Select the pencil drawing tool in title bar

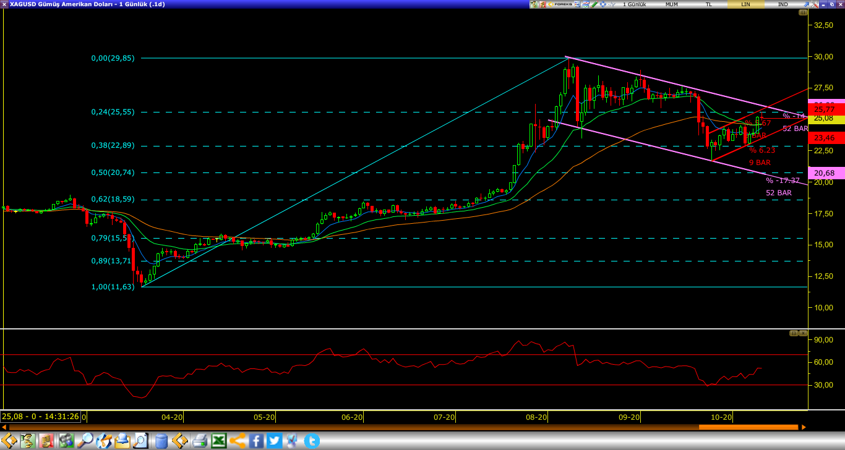coord(594,4)
